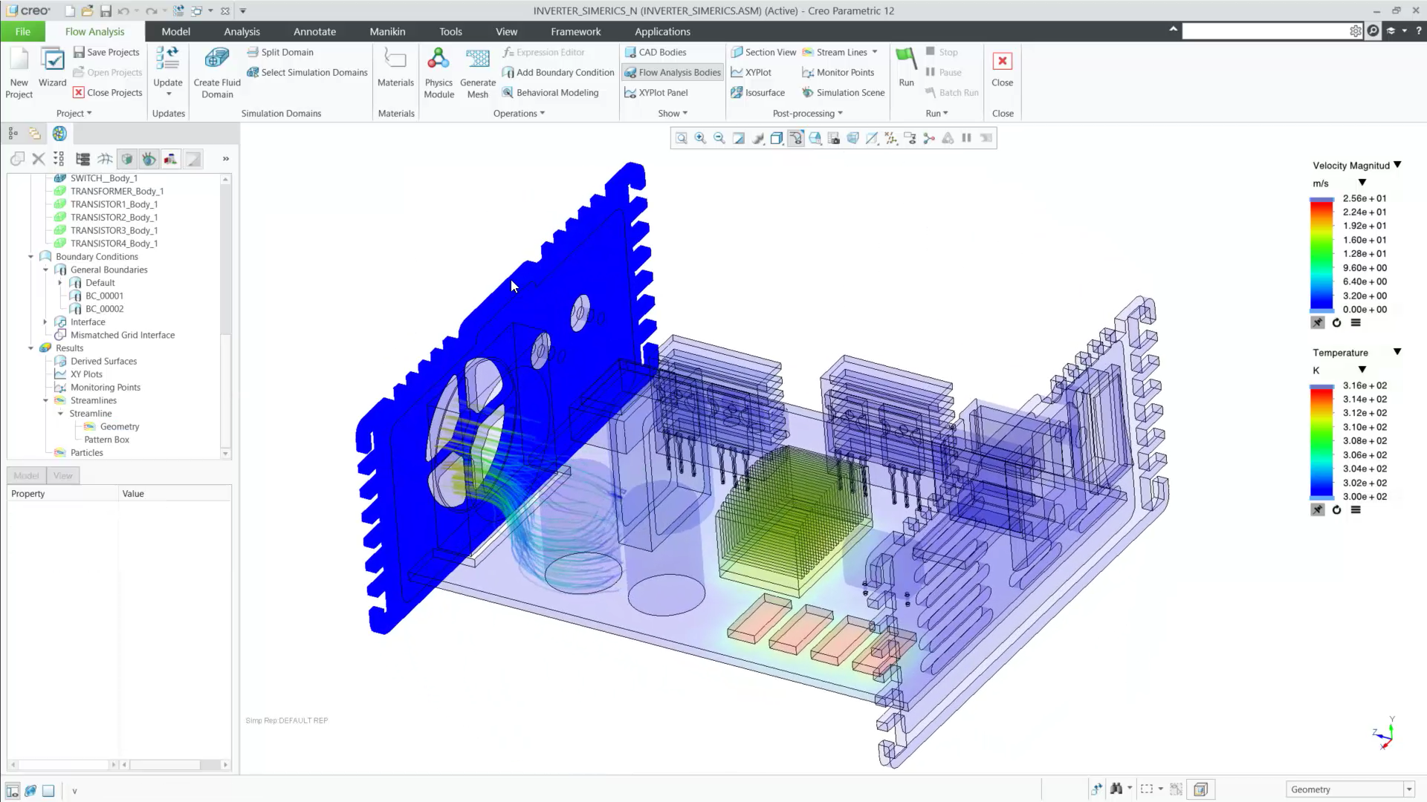Open the Applications ribbon tab
The image size is (1427, 802).
pos(662,31)
